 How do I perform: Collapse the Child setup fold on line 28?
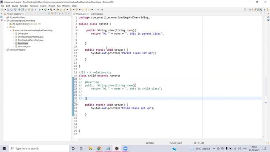pos(78,105)
